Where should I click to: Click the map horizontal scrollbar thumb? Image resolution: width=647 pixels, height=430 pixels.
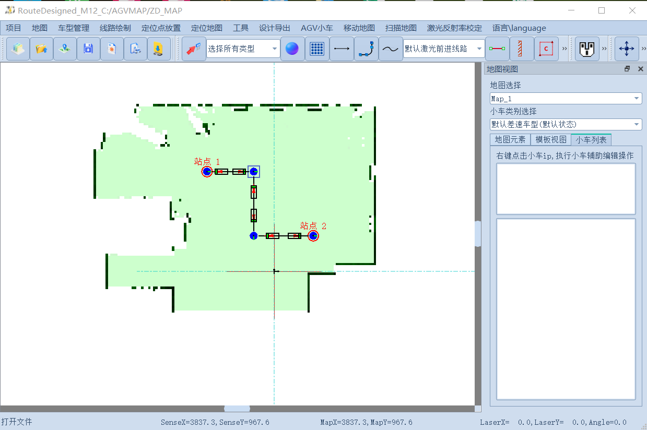(x=237, y=409)
